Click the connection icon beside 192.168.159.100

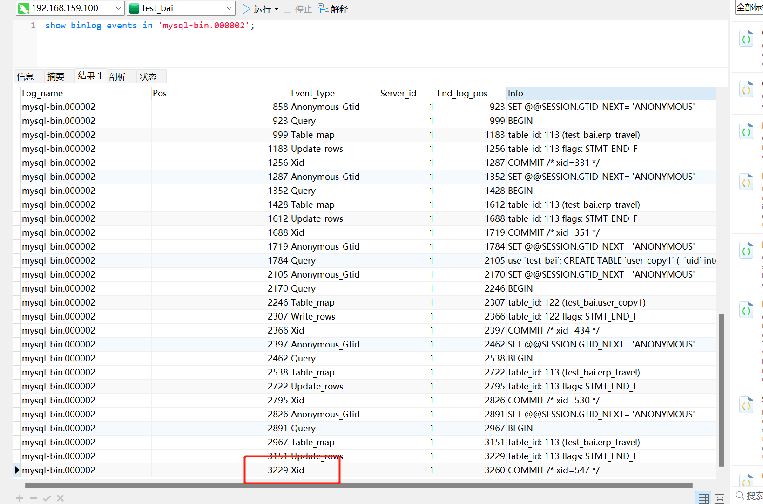pos(23,8)
